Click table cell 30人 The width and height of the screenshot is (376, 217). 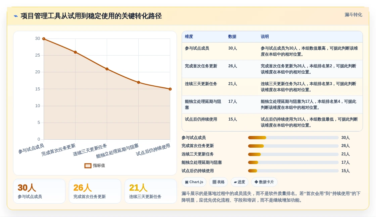click(233, 48)
